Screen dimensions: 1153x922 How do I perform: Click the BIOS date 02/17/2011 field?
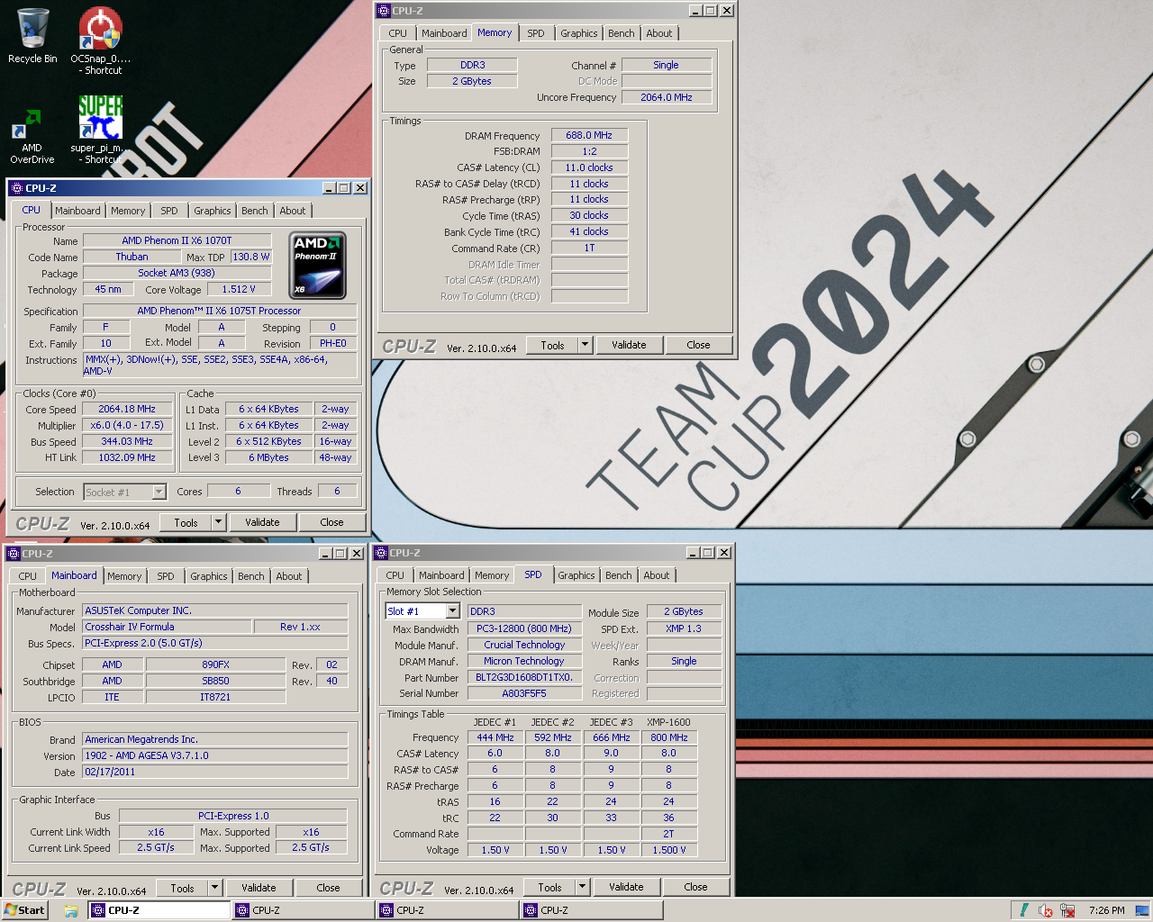[x=215, y=772]
